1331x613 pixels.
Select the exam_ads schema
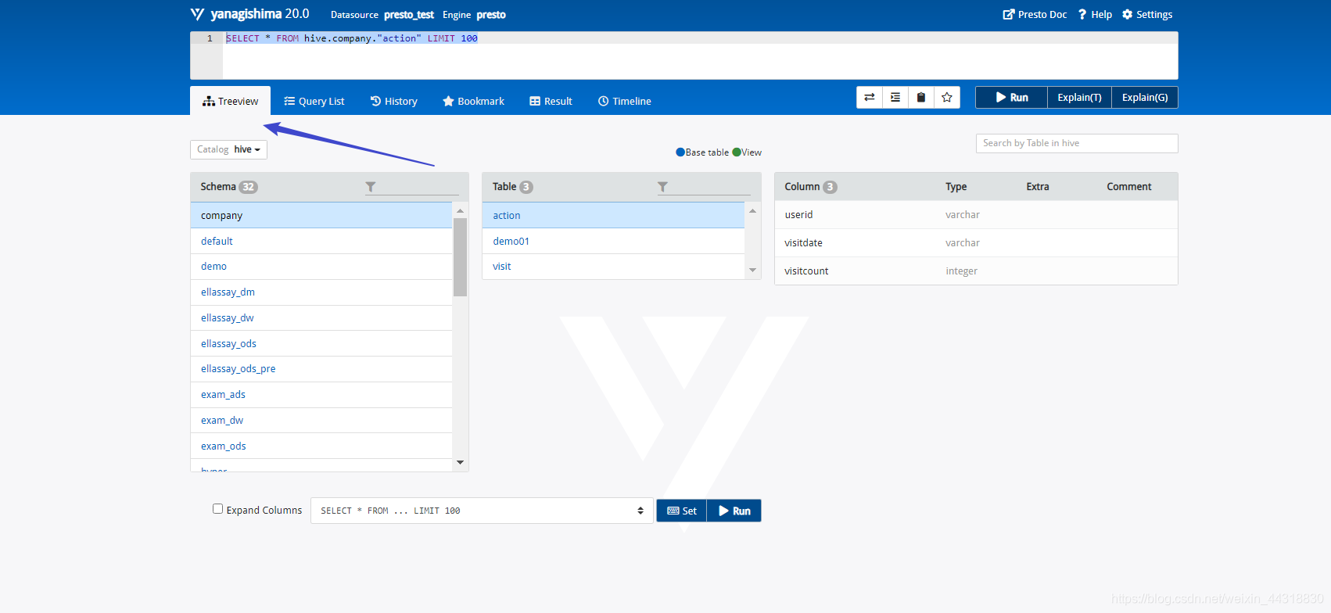click(321, 395)
